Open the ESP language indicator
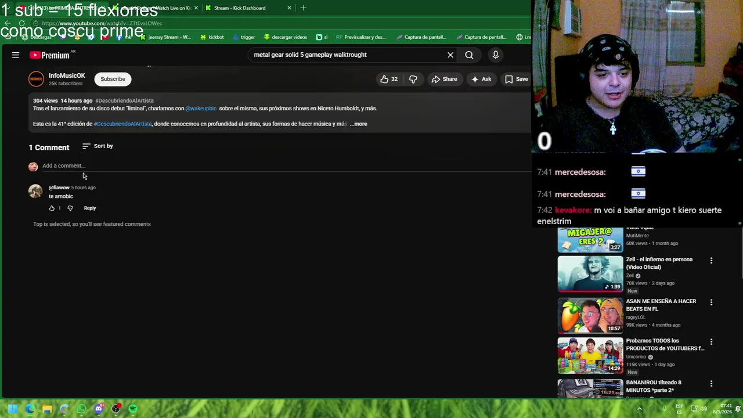Screen dimensions: 743x418 pos(679,409)
